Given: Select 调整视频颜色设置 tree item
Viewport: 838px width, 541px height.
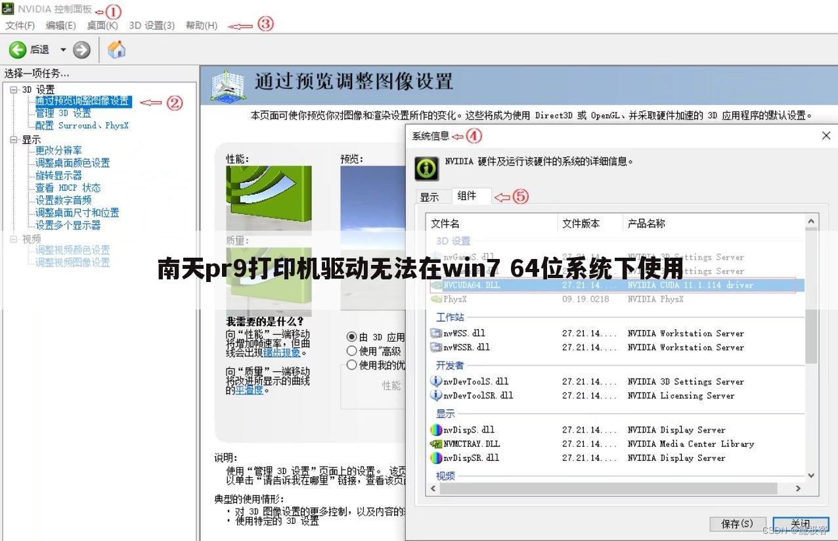Looking at the screenshot, I should (x=72, y=250).
